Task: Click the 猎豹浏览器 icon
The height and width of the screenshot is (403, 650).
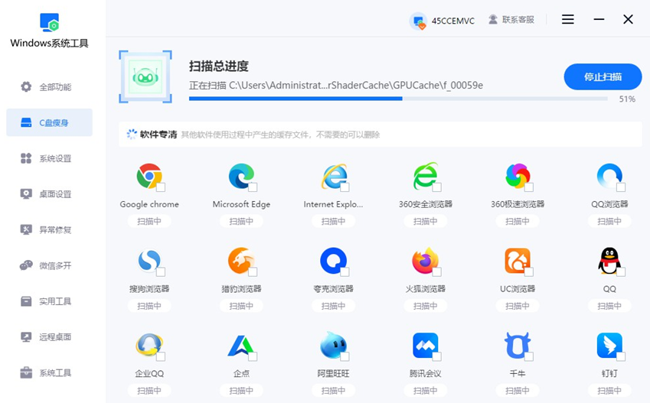Action: tap(241, 261)
